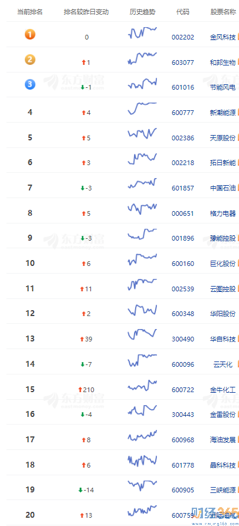The width and height of the screenshot is (239, 526).
Task: View the history trend chart for 新潮能源
Action: click(x=142, y=109)
